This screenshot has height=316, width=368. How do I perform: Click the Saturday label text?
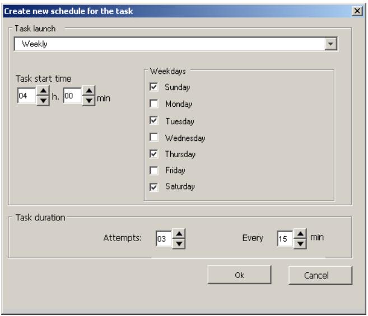(180, 187)
